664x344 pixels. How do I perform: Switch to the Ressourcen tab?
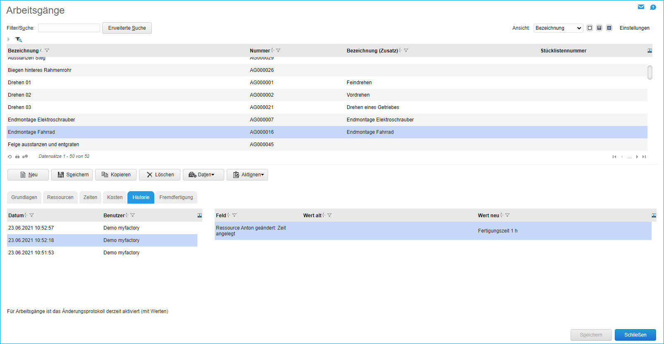pos(60,197)
